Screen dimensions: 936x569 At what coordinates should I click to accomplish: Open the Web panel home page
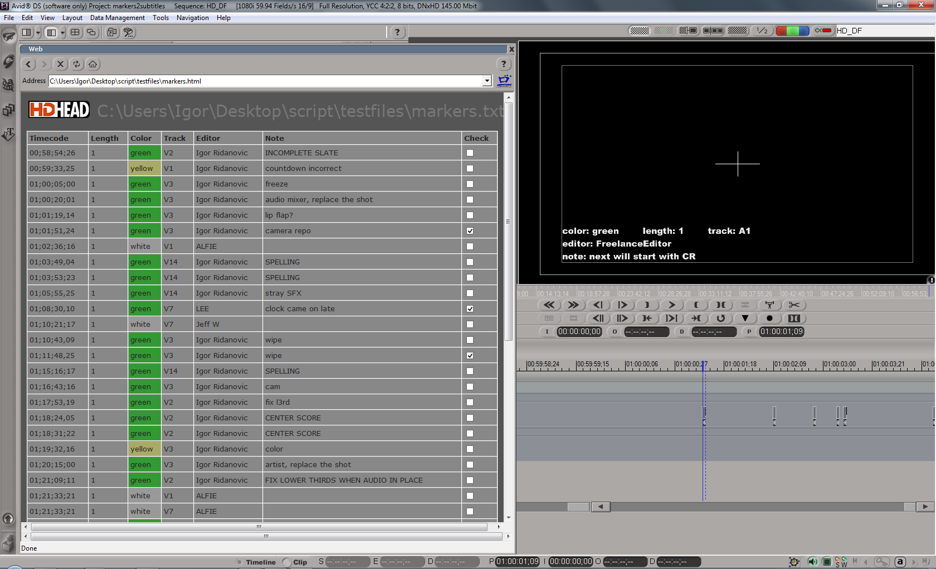click(93, 64)
